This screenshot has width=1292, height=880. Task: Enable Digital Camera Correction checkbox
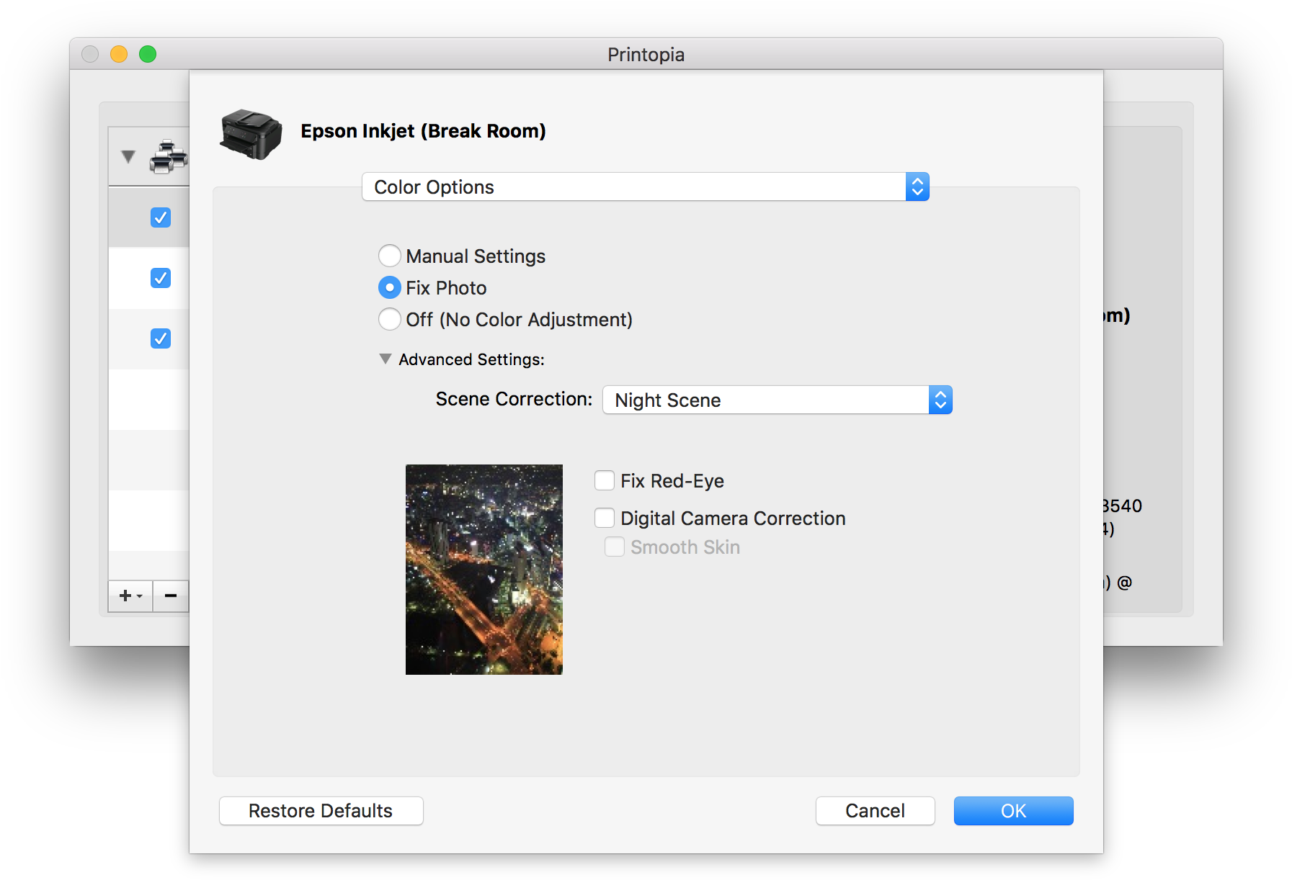point(605,518)
